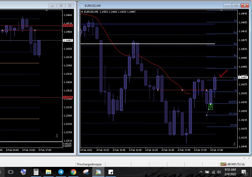The height and width of the screenshot is (177, 252).
Task: Select the 3Ls level label
Action: click(x=235, y=67)
